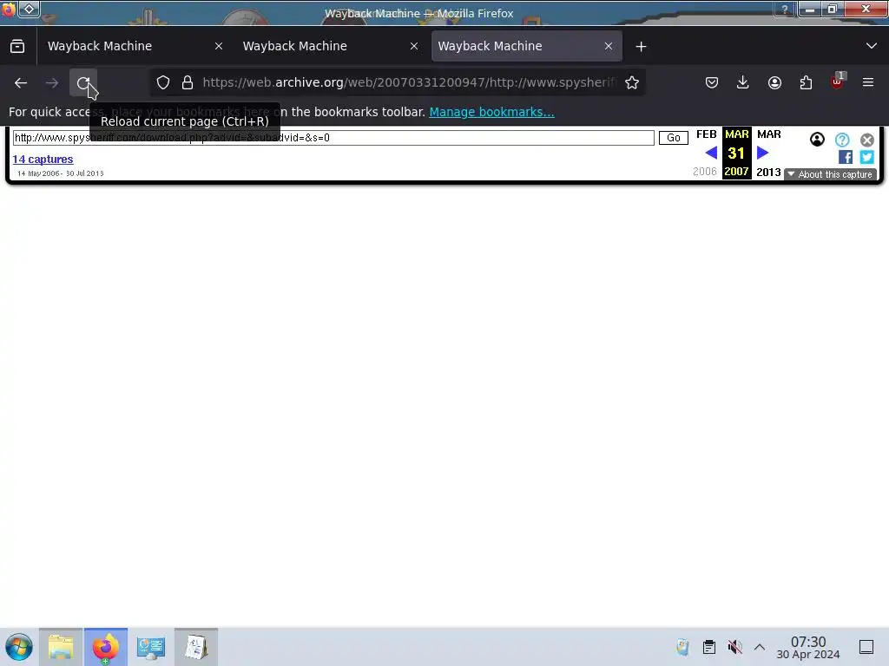The width and height of the screenshot is (889, 666).
Task: Click the highlighted 31 capture date
Action: coord(736,153)
